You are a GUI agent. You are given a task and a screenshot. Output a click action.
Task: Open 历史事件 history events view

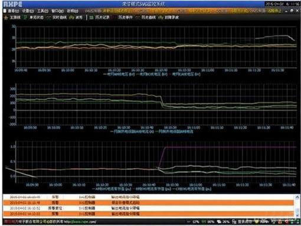[126, 18]
